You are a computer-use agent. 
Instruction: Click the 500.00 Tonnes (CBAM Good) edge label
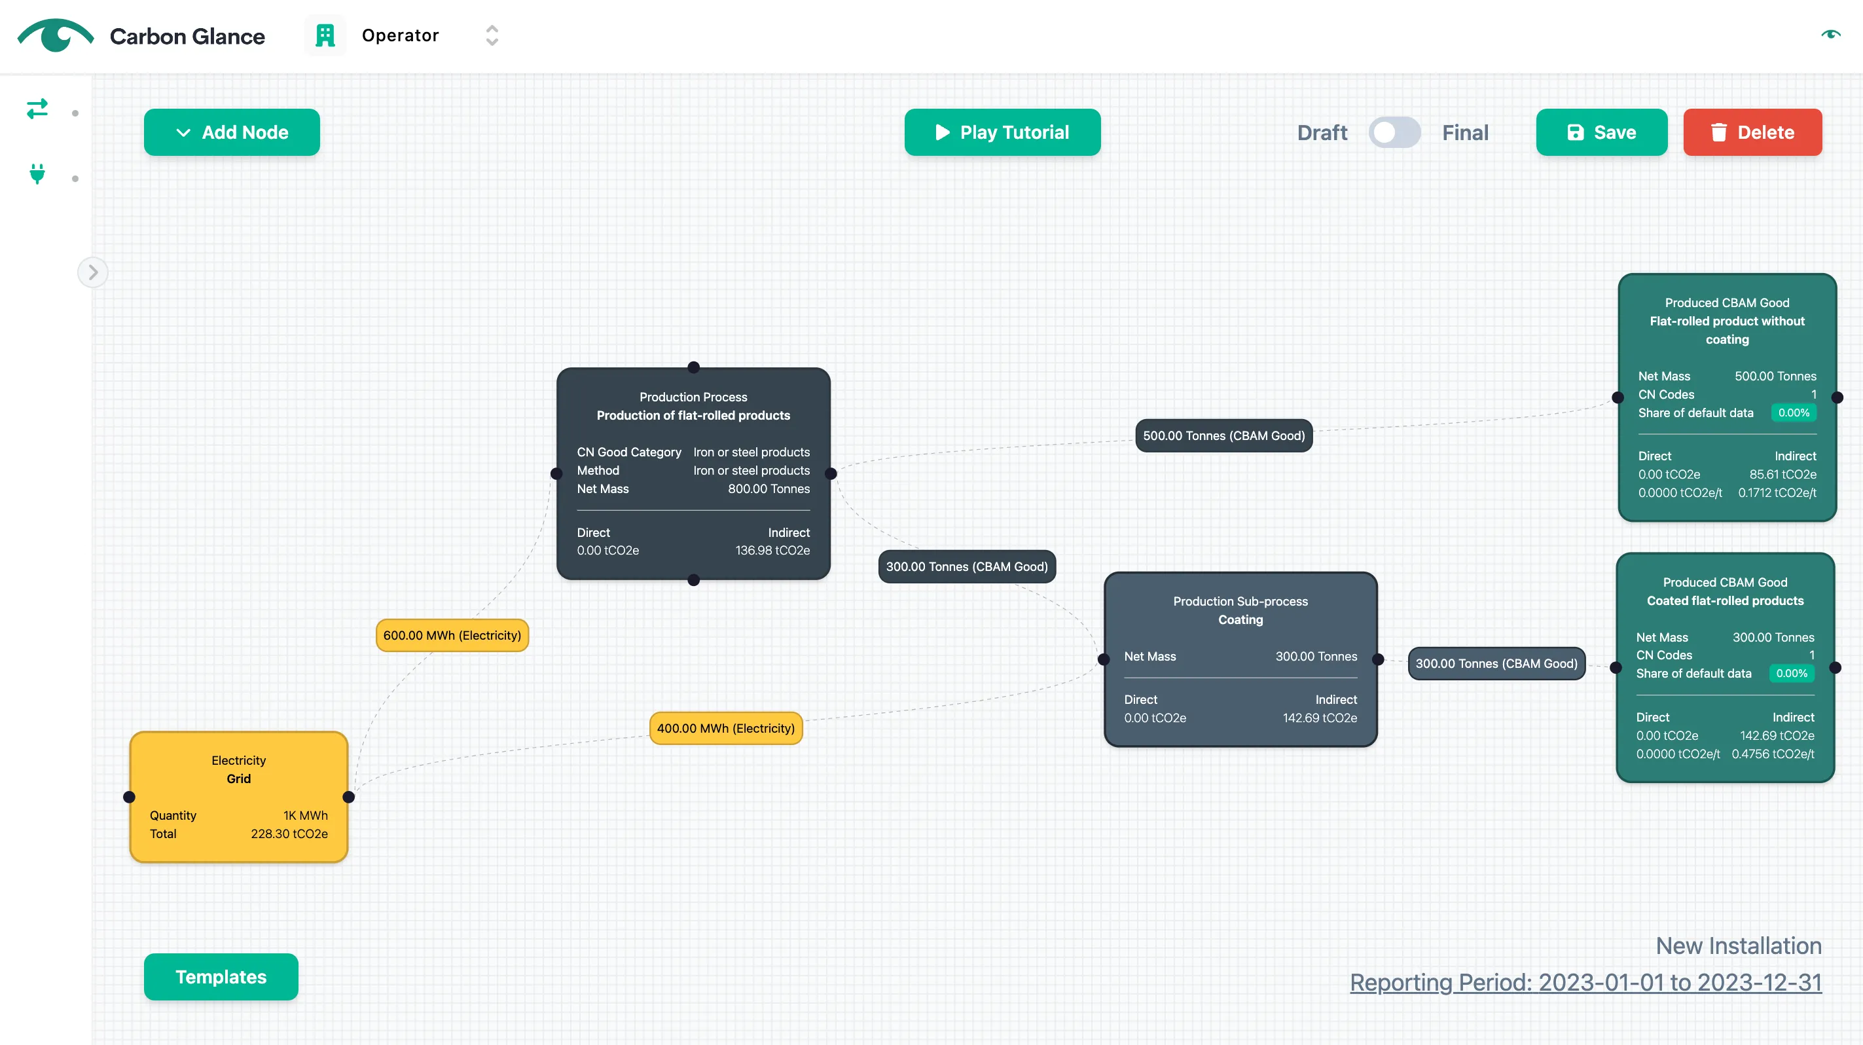(x=1223, y=435)
